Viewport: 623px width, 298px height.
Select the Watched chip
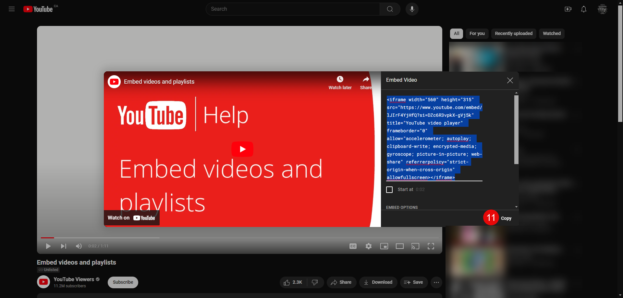pos(552,33)
